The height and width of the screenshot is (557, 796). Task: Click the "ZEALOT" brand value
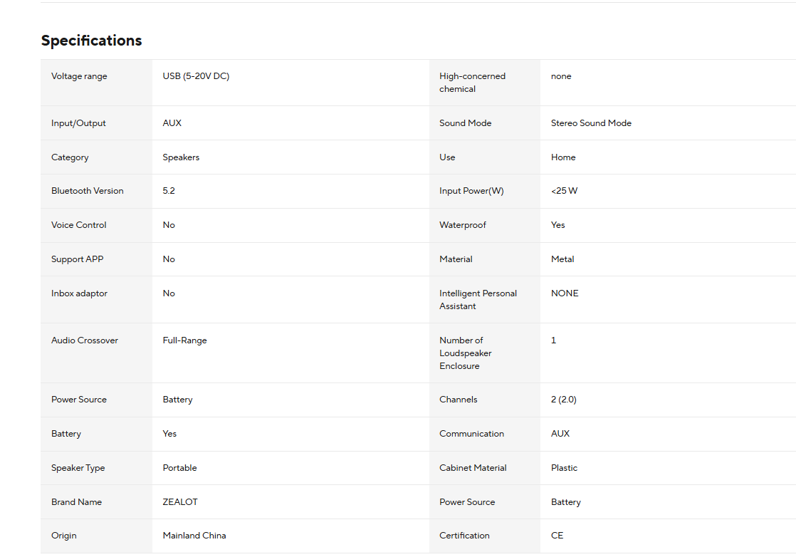[180, 501]
